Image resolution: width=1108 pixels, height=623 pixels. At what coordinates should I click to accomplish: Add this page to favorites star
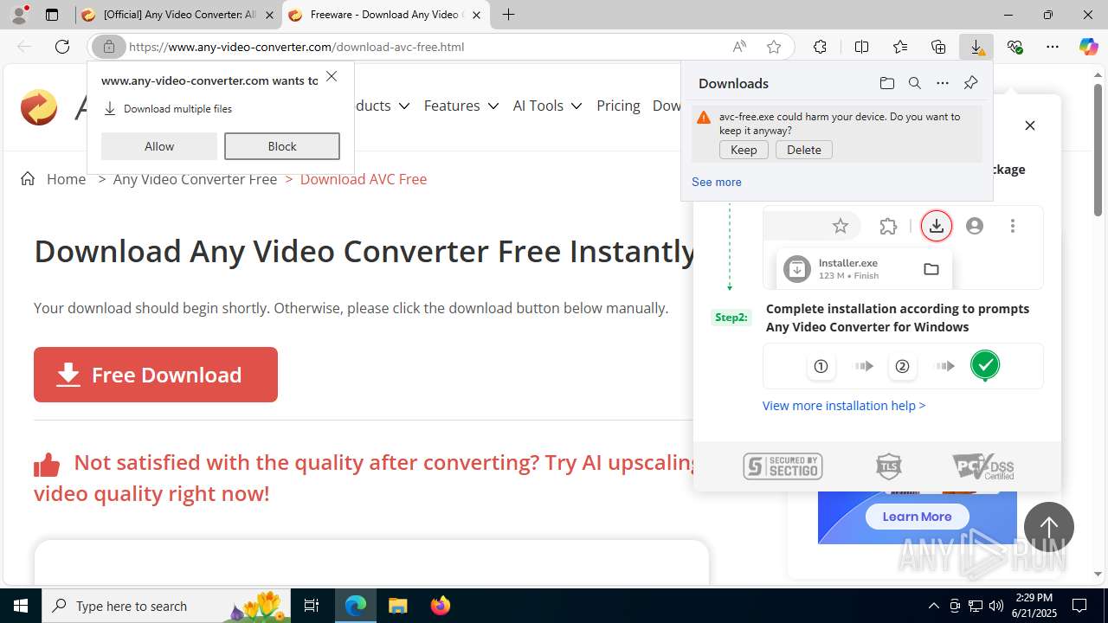point(774,47)
